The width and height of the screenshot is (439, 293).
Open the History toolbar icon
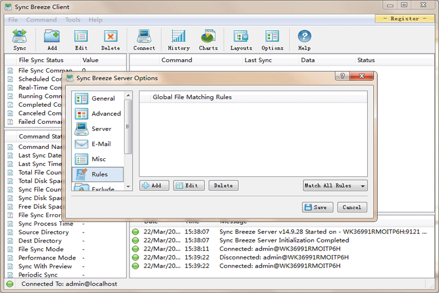click(179, 40)
